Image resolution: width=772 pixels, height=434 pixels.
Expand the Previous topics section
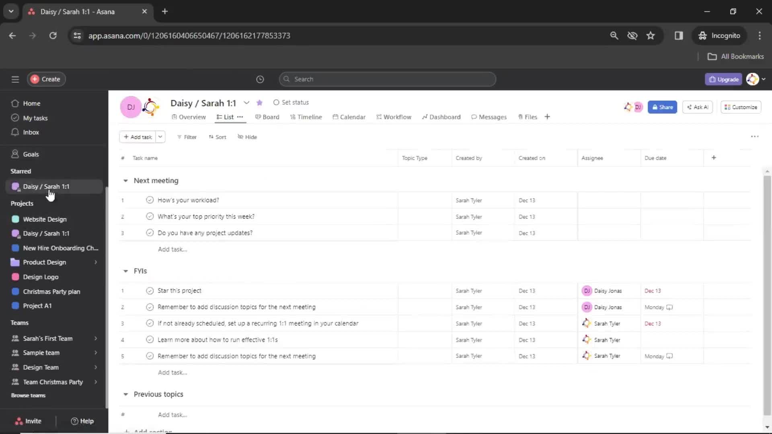[126, 394]
